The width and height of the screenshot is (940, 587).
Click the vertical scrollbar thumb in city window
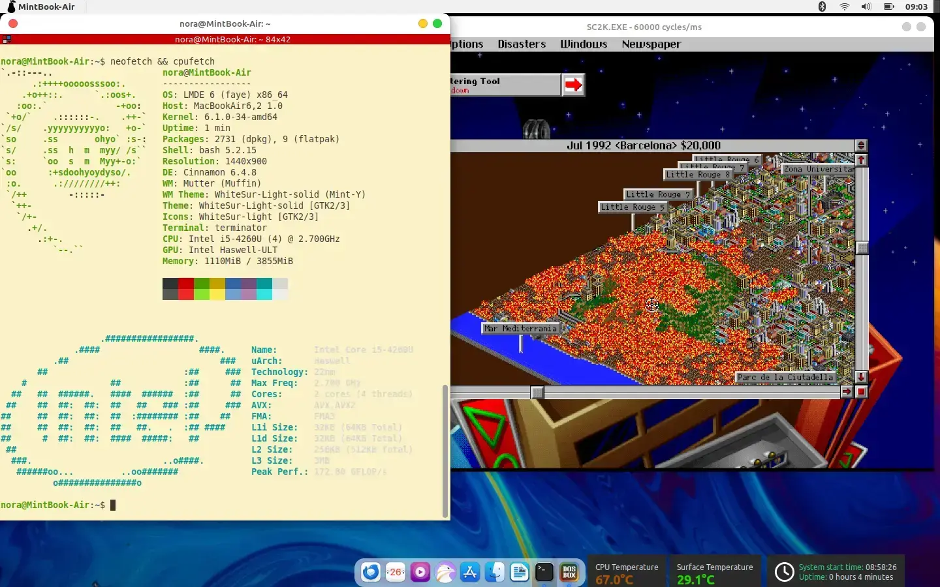click(862, 248)
